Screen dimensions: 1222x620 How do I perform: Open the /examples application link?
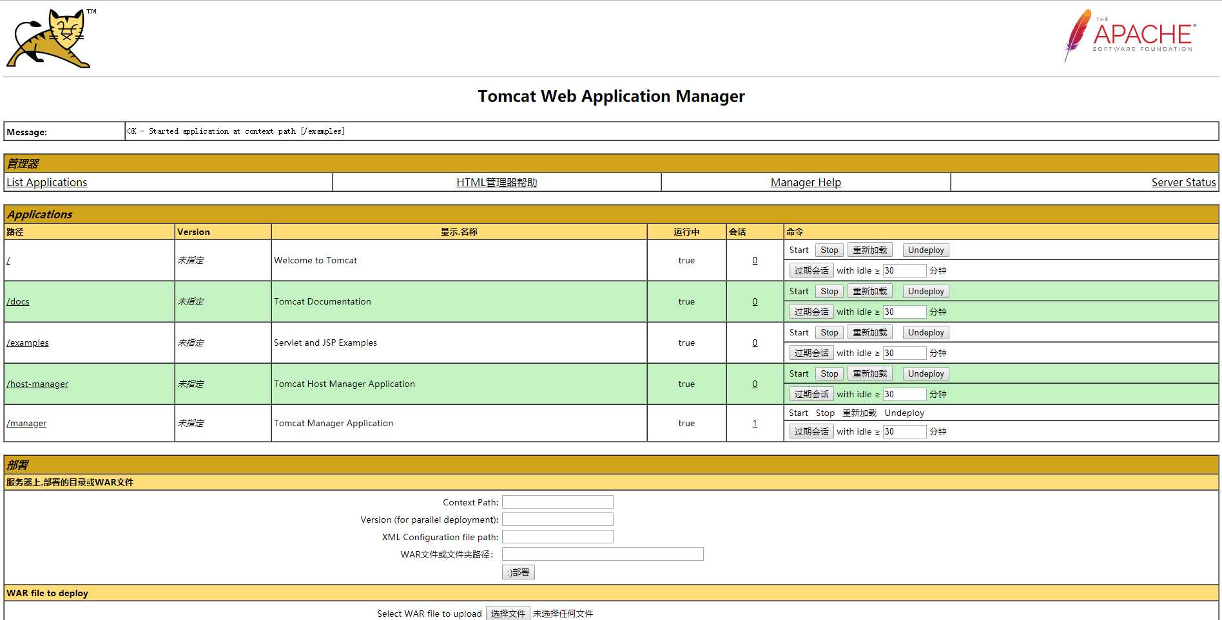(x=28, y=343)
